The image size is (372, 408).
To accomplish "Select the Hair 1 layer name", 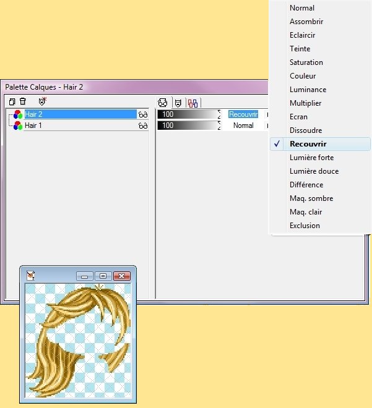I will pyautogui.click(x=34, y=125).
